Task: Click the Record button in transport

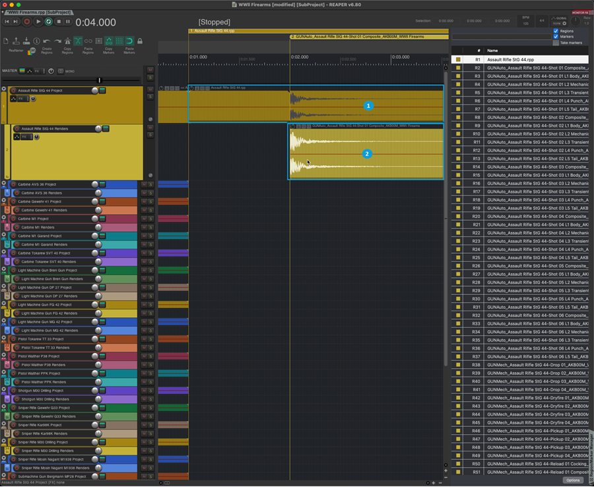Action: (x=27, y=22)
